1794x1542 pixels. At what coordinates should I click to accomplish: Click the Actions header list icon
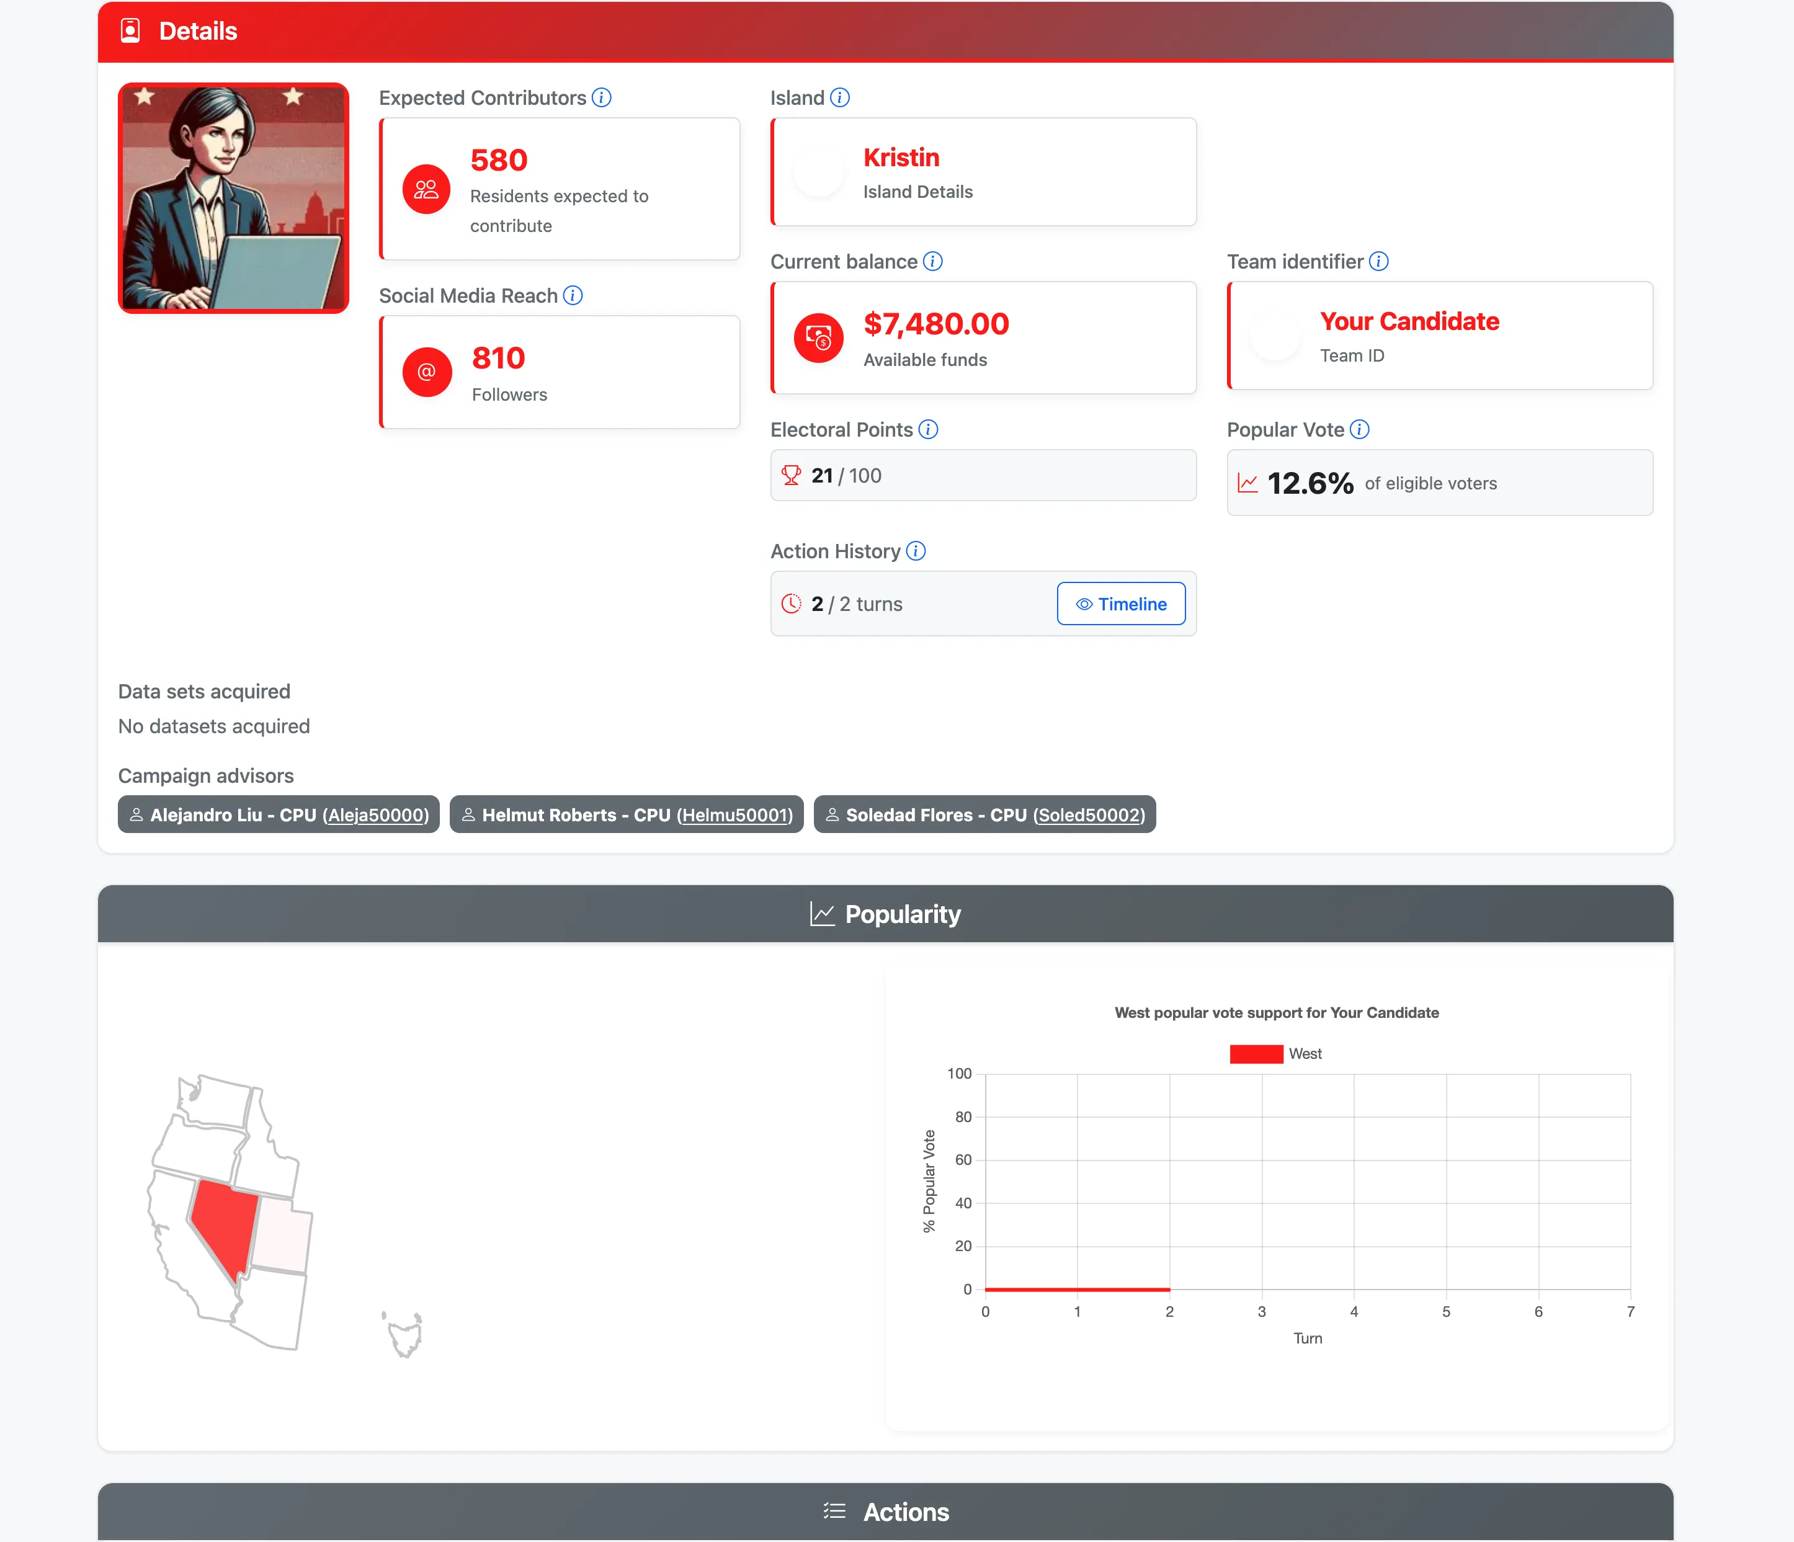point(835,1511)
